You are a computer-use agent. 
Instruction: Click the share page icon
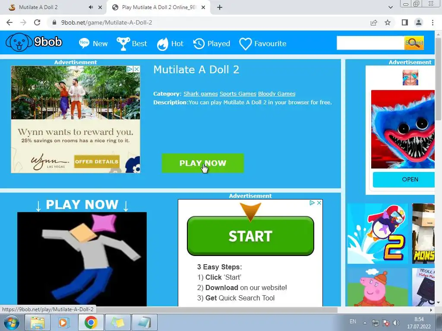click(374, 22)
